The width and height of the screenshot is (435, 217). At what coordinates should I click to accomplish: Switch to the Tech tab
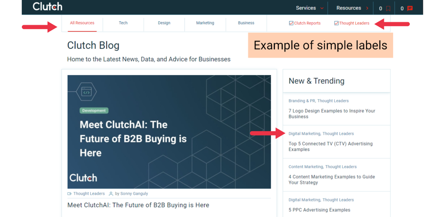click(123, 23)
